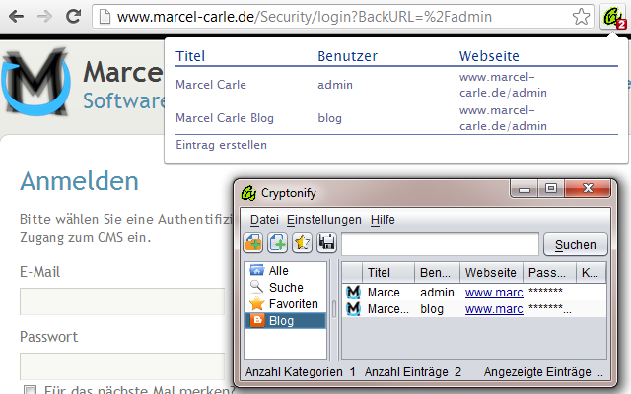Open Einstellungen menu in Cryptonify
The image size is (631, 394).
(324, 220)
